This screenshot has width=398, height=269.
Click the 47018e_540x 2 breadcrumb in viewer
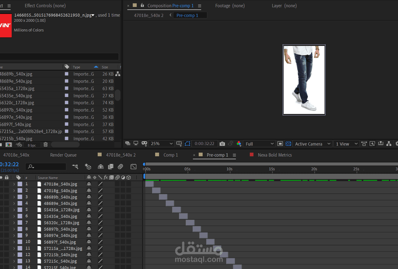[149, 15]
